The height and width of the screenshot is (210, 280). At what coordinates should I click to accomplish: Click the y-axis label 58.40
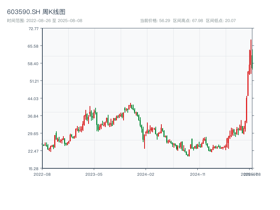pyautogui.click(x=33, y=64)
